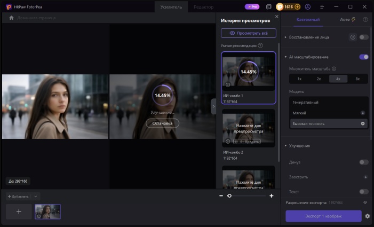374x227 pixels.
Task: Open the user account profile icon
Action: click(308, 7)
